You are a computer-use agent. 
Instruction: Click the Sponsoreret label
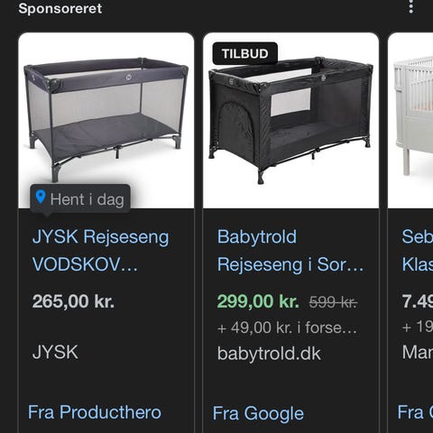click(60, 8)
